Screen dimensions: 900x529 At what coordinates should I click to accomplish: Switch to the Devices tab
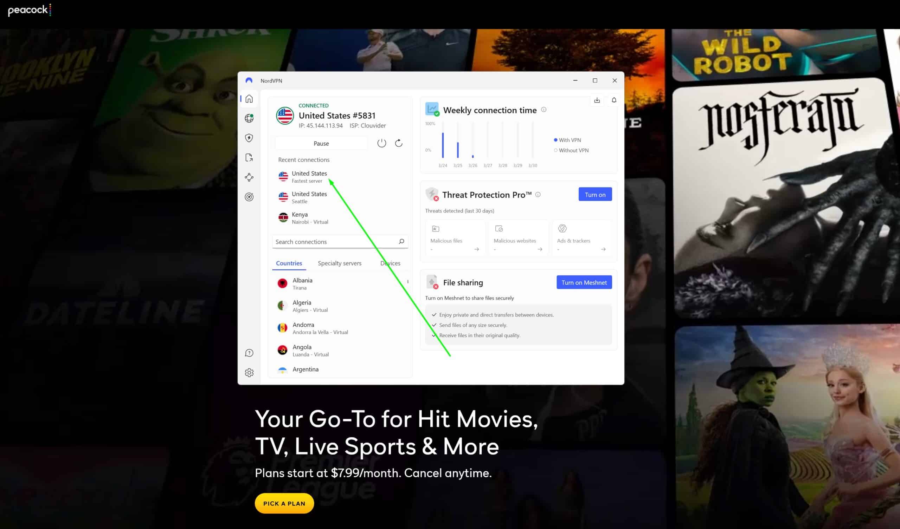tap(390, 263)
